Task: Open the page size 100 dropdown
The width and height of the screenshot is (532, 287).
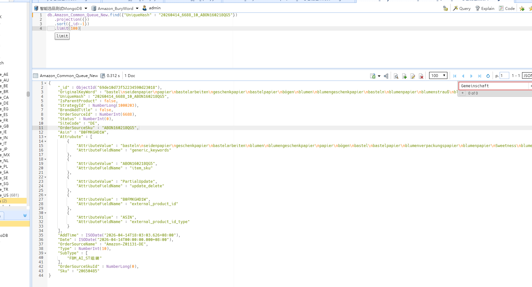Action: [x=438, y=76]
